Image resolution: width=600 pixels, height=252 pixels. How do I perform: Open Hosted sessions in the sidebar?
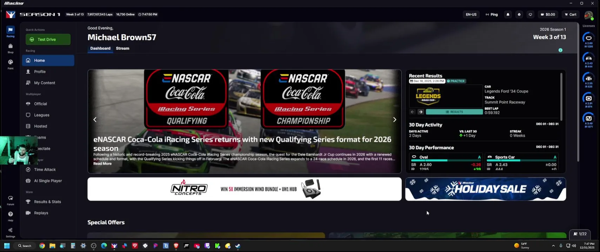[48, 126]
